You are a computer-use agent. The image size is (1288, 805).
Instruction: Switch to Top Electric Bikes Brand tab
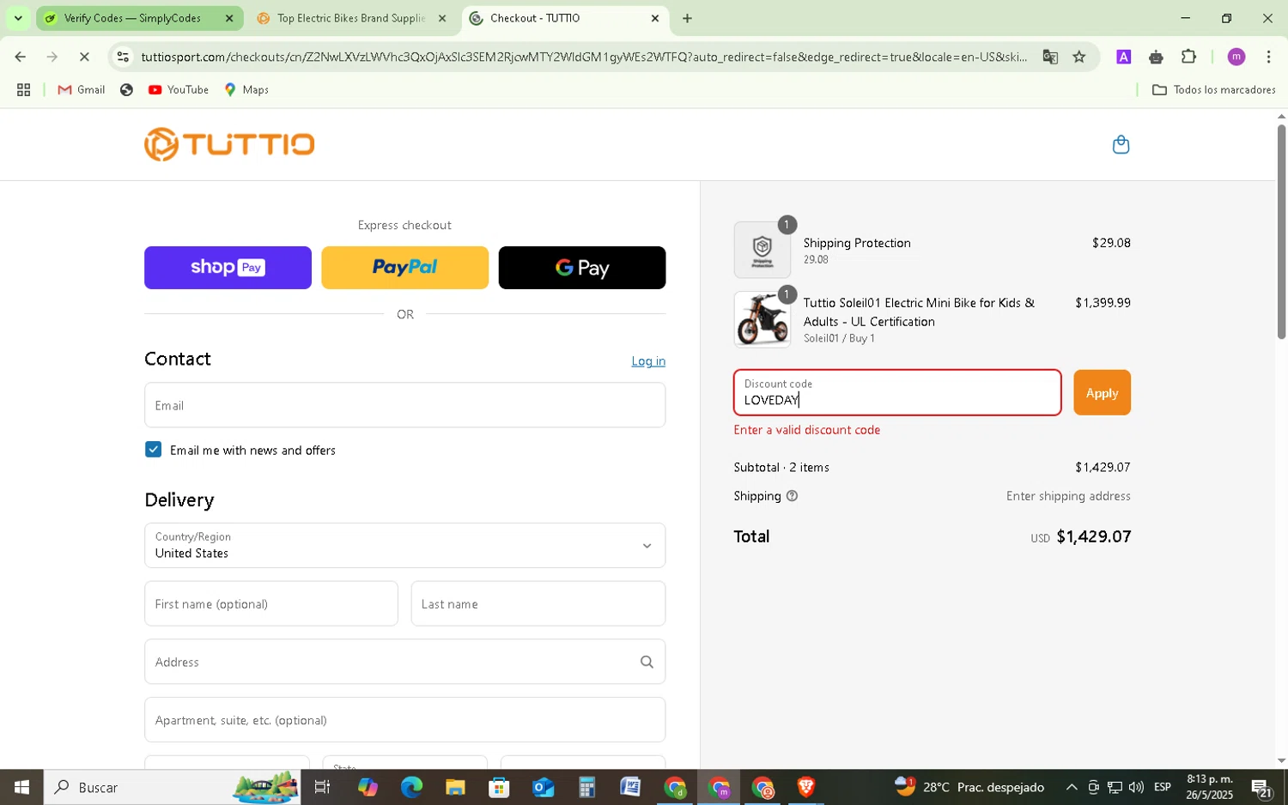[x=352, y=18]
